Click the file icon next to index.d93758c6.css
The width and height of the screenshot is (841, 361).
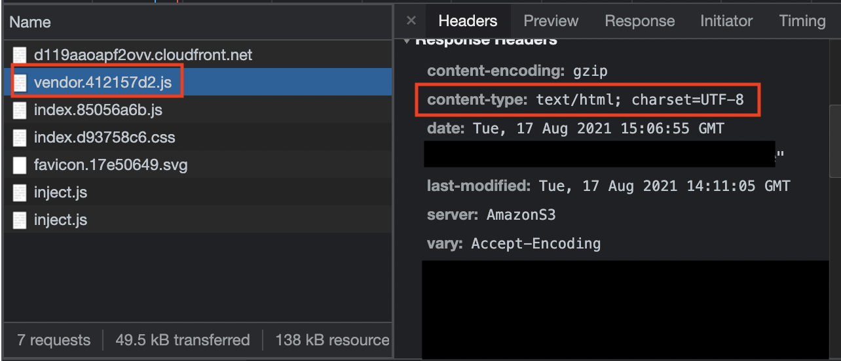click(20, 137)
